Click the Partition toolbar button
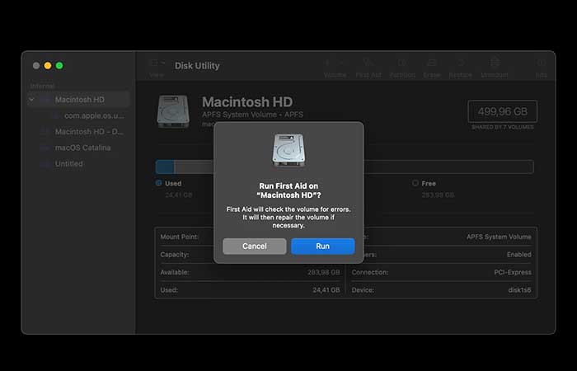Viewport: 577px width, 371px height. coord(402,68)
